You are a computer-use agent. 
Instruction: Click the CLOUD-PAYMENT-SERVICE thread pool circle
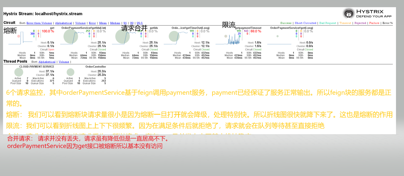pos(19,72)
